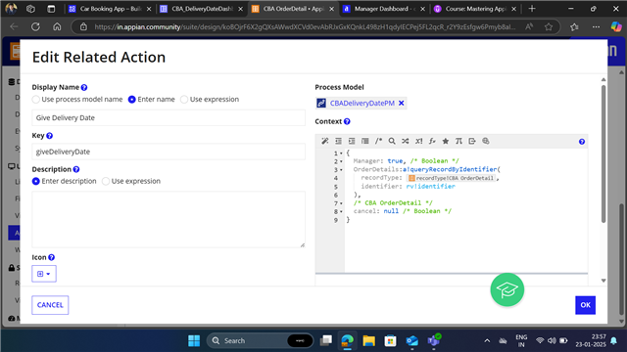Screen dimensions: 627x352
Task: Open browser settings and more menu
Action: [x=596, y=26]
